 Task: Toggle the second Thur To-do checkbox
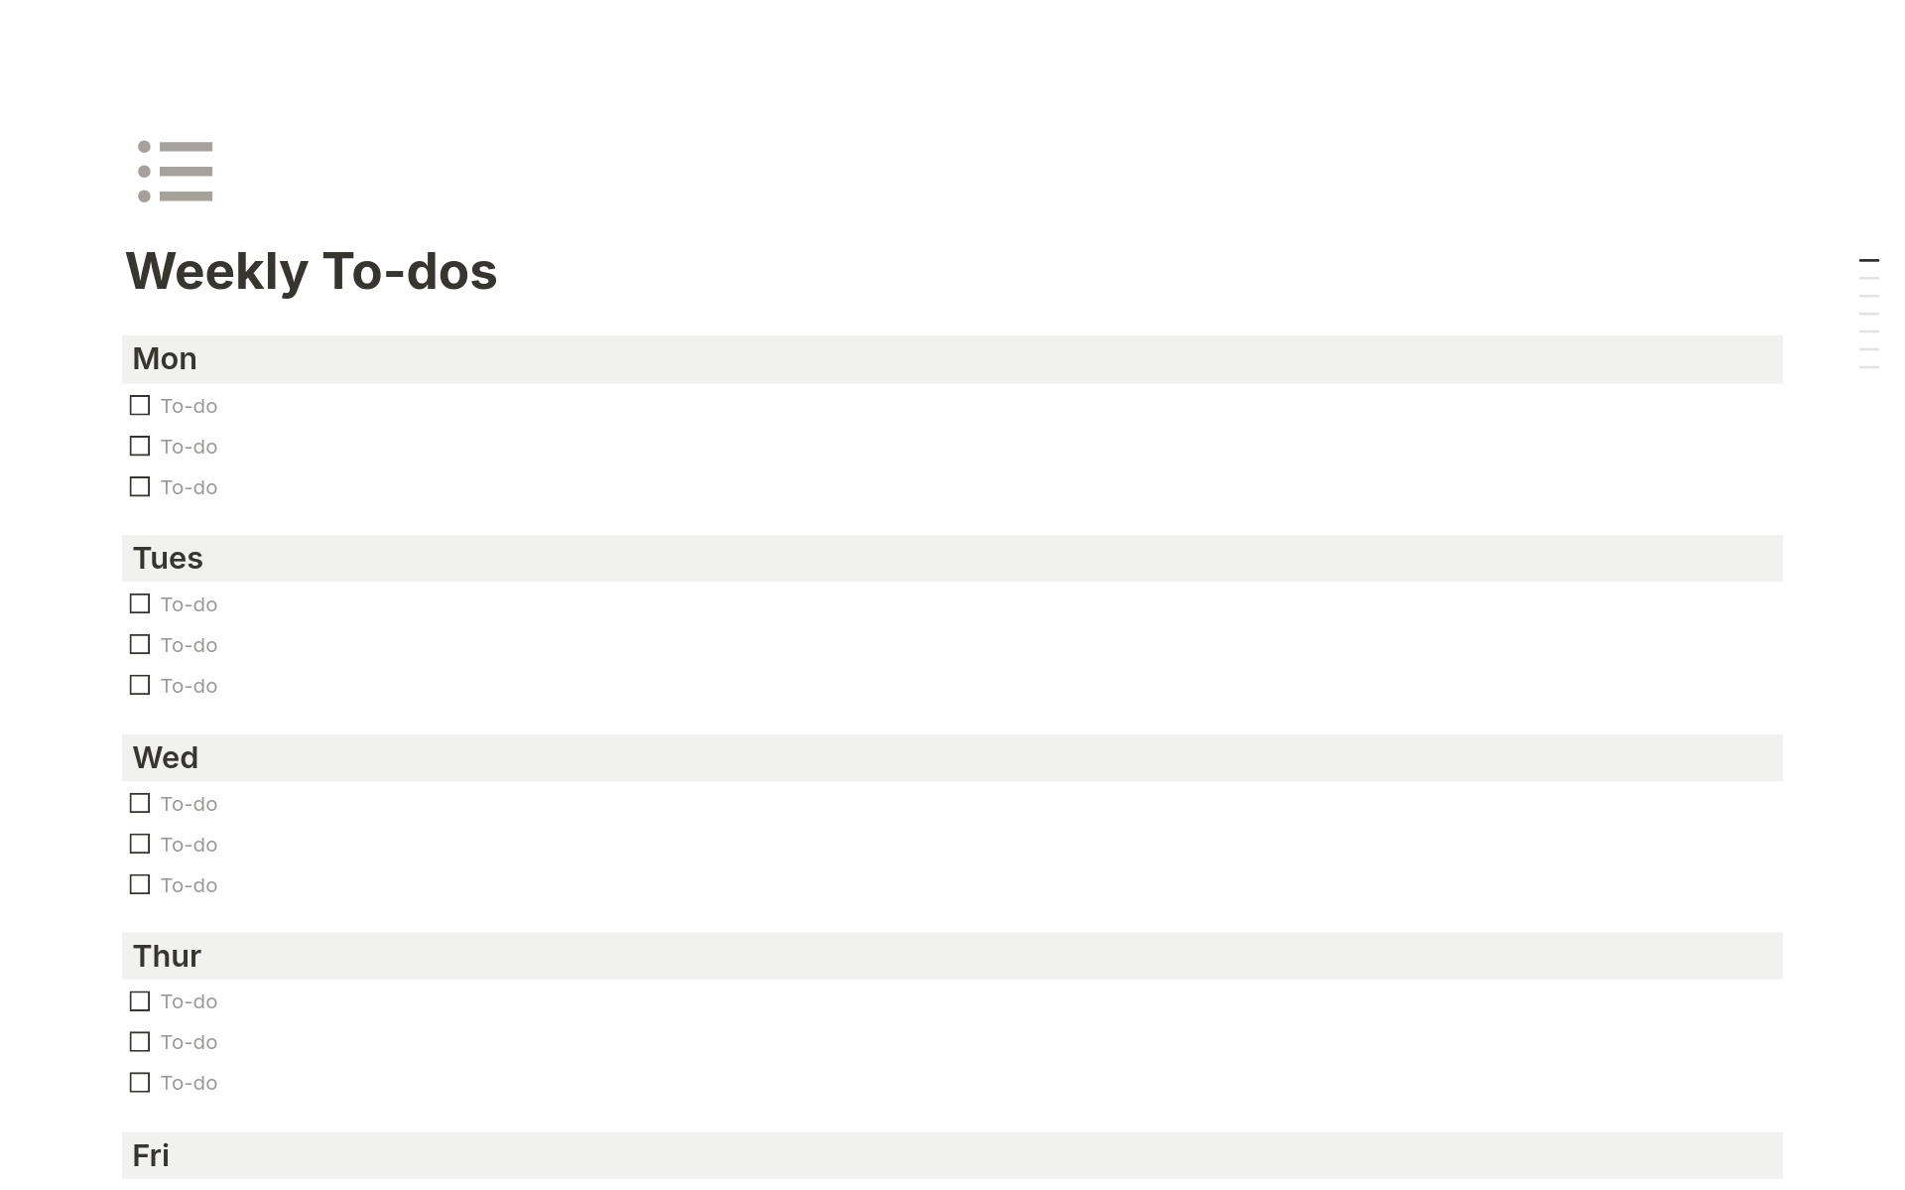[140, 1041]
